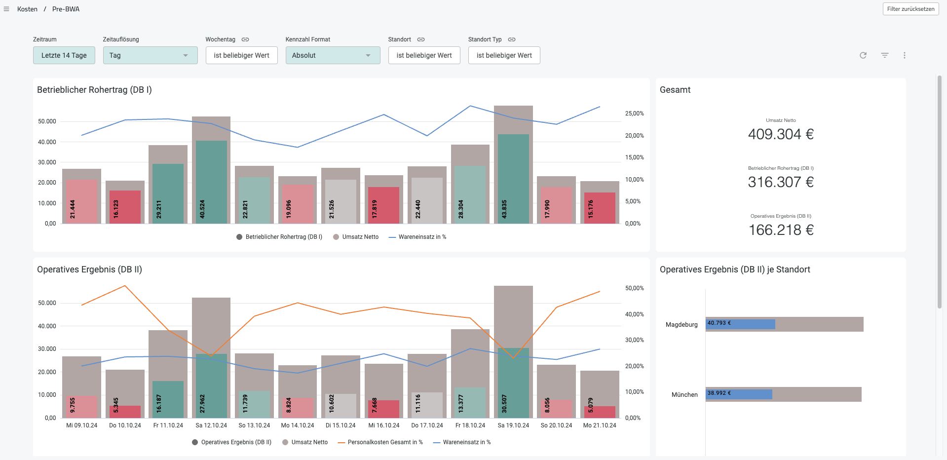The height and width of the screenshot is (460, 947).
Task: Click the Sa 12.10.24 axis label
Action: click(211, 425)
